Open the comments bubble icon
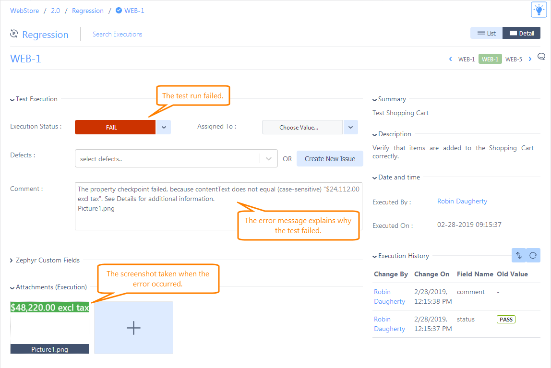551x368 pixels. [x=541, y=56]
